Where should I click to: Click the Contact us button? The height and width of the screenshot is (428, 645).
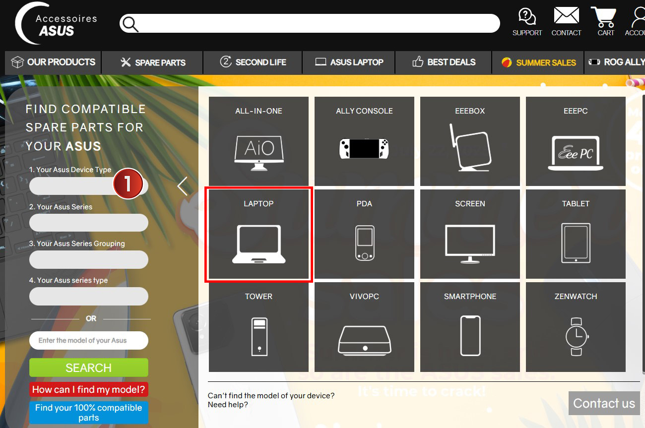(x=604, y=403)
